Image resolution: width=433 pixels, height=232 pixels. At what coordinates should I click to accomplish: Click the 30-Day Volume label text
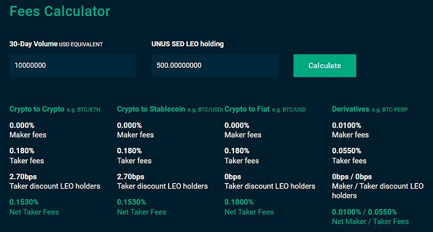(34, 43)
